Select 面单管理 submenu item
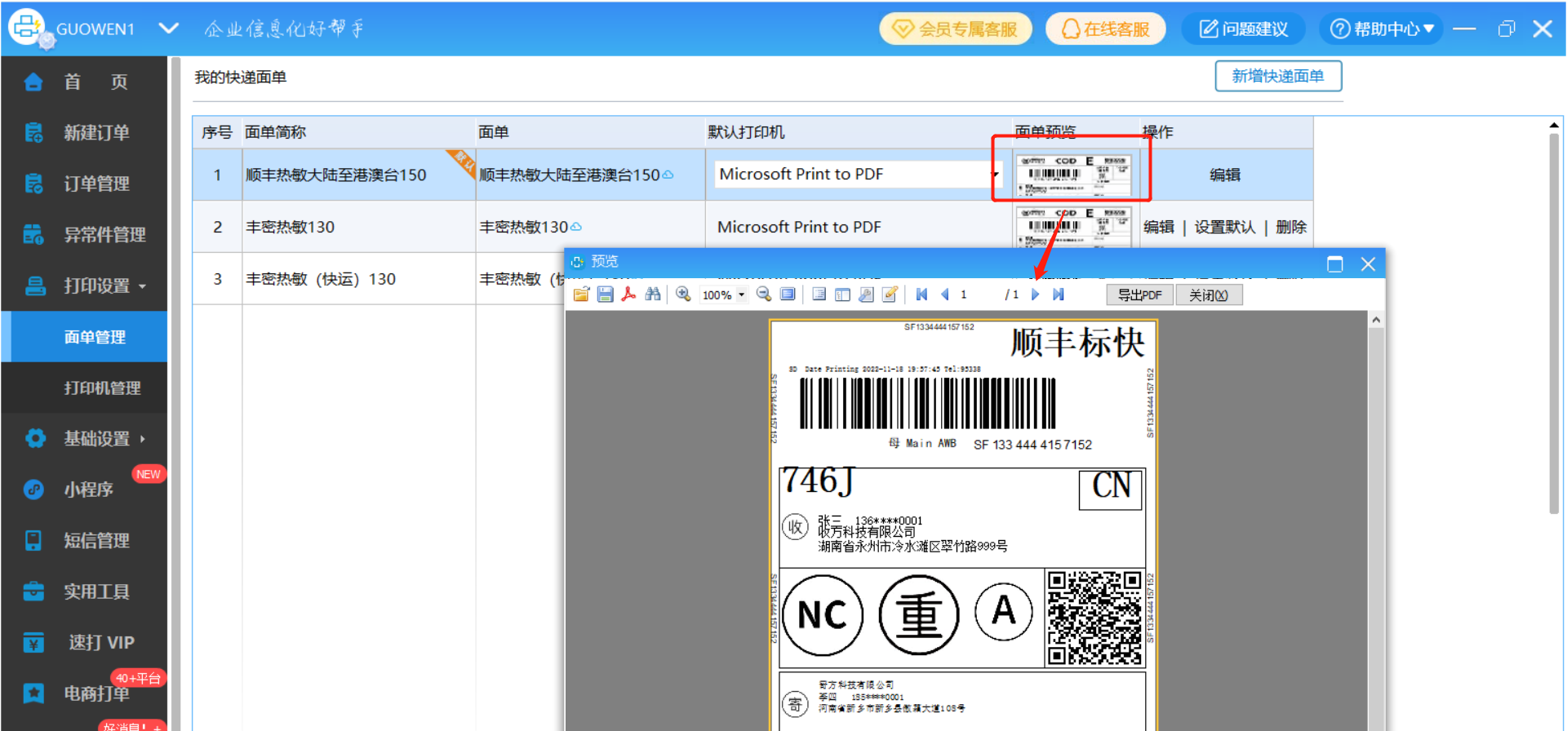 84,337
